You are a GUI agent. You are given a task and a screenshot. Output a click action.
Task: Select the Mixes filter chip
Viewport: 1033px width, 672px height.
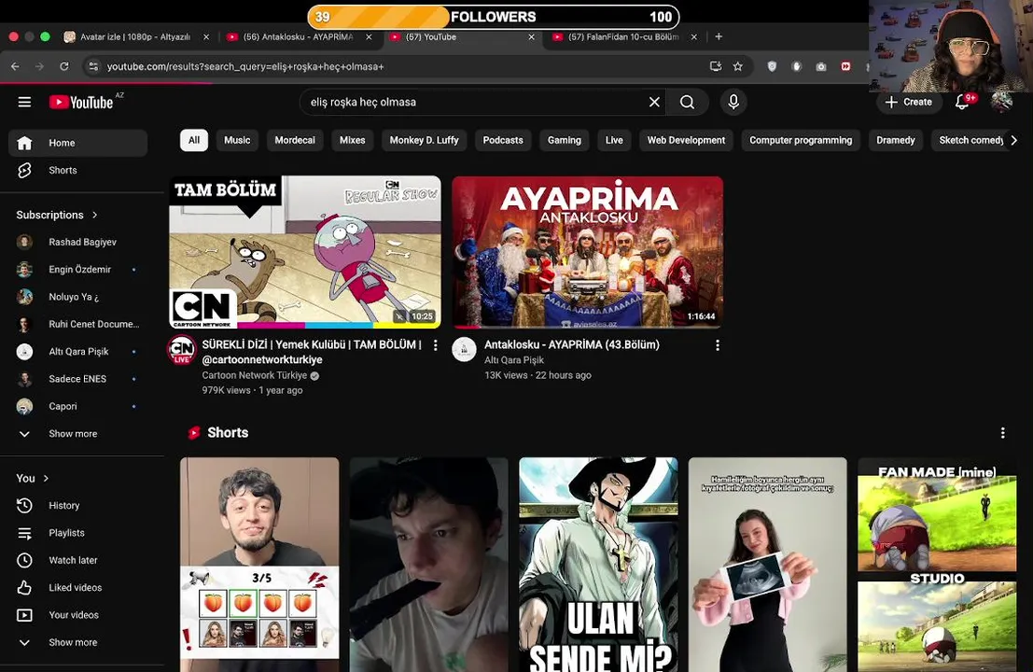pos(353,140)
